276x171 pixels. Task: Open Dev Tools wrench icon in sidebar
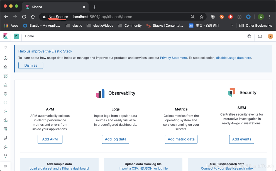(x=6, y=156)
